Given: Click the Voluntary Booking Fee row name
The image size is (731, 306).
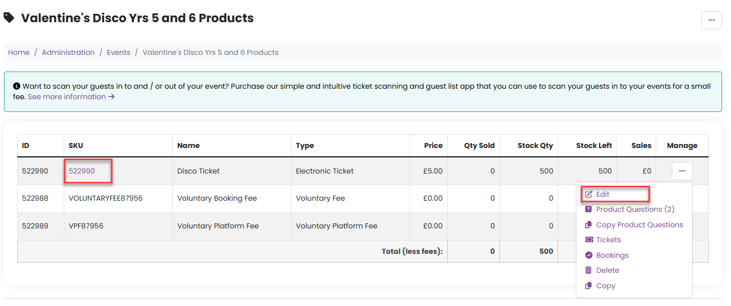Looking at the screenshot, I should point(217,198).
